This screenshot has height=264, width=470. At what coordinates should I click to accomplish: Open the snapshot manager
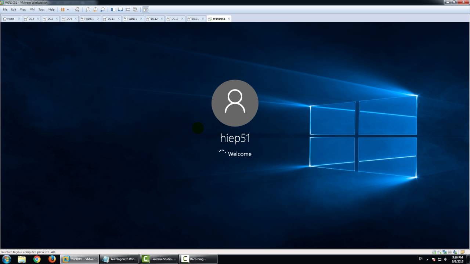102,10
